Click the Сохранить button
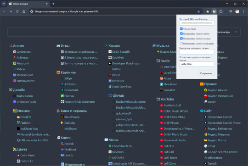Viewport: 248px width, 166px height. point(206,73)
